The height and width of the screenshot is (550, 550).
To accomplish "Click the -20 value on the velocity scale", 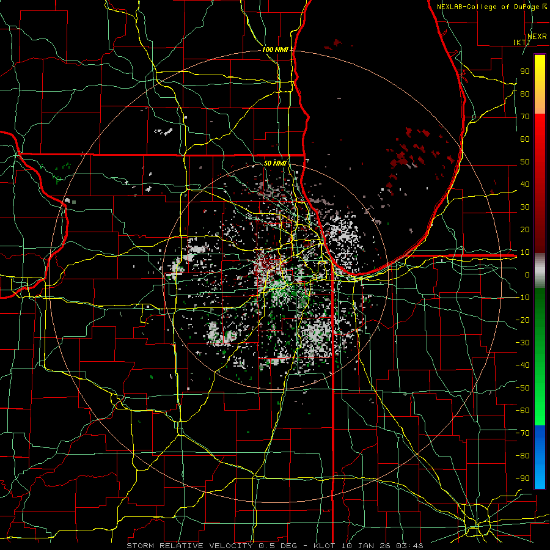I will coord(522,320).
